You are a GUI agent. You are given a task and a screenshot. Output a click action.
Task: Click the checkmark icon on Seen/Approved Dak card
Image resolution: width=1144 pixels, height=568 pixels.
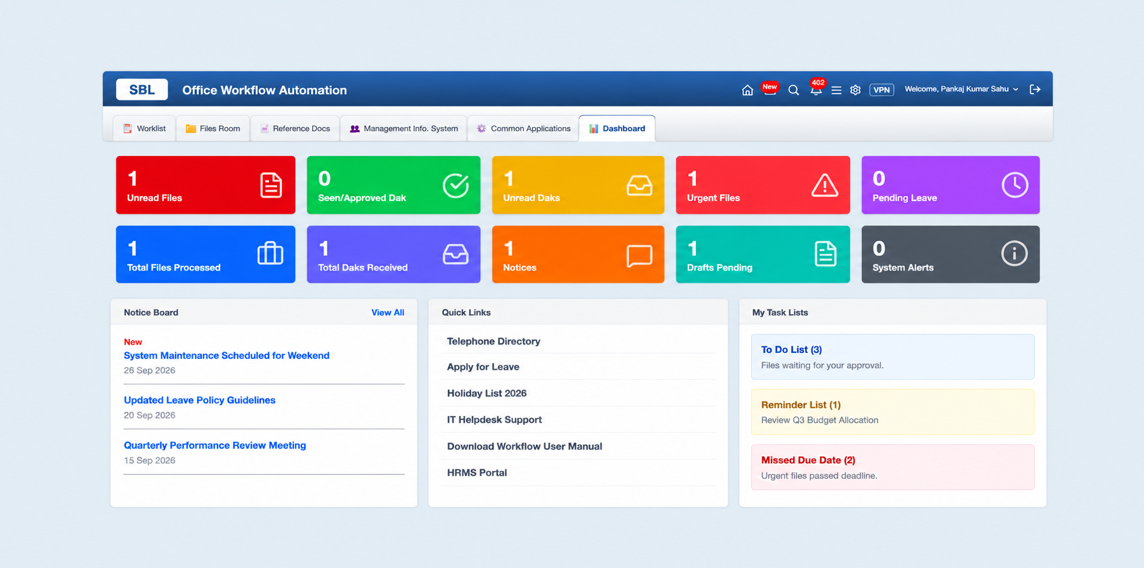coord(455,186)
